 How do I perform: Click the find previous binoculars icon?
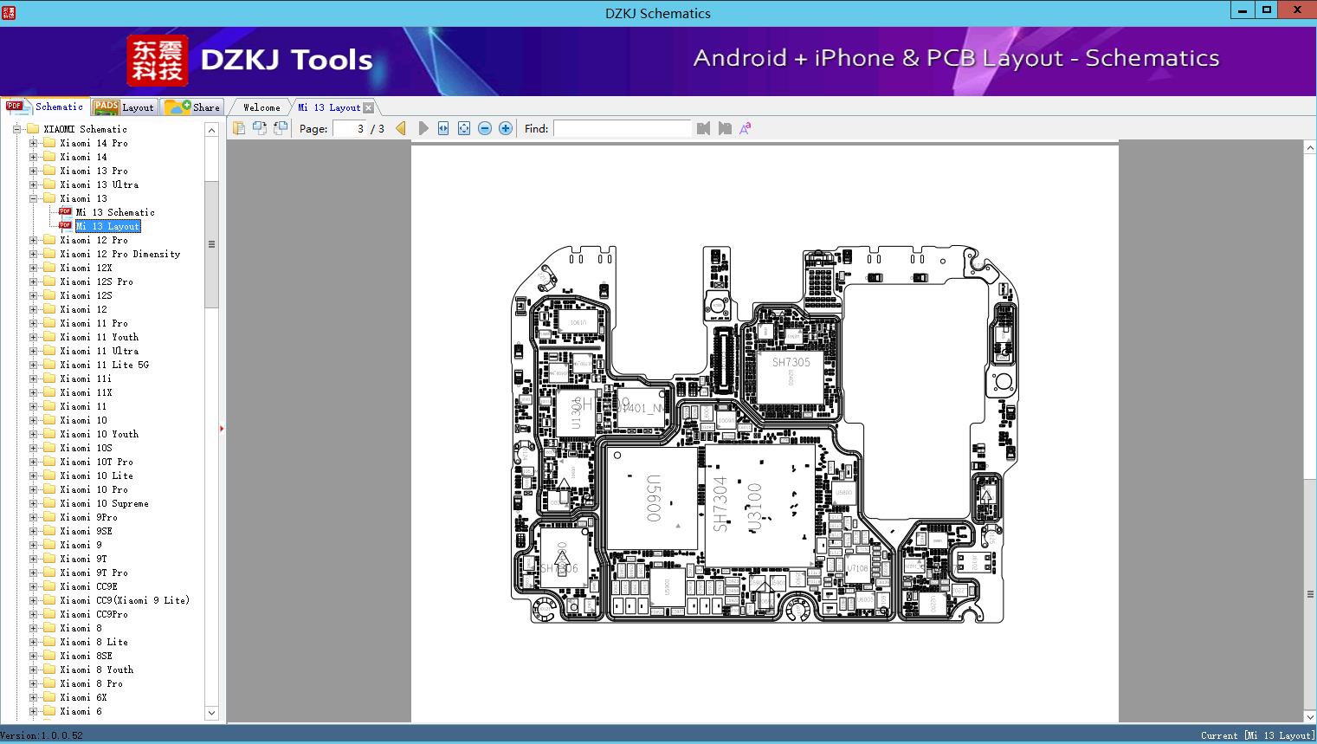[703, 128]
